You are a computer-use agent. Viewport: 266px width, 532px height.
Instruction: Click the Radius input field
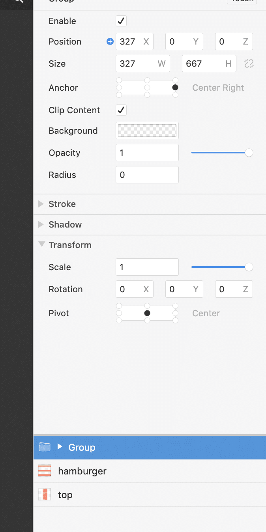coord(147,175)
